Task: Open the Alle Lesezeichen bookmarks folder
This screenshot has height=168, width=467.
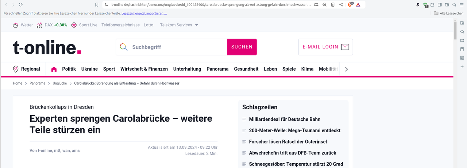Action: tap(448, 13)
